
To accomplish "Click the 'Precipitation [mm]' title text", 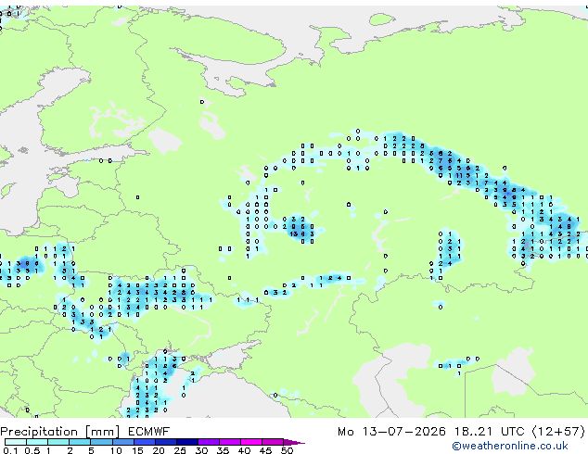I will click(x=59, y=432).
